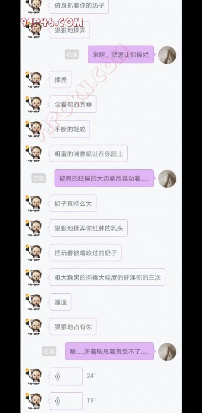Play the 19" voice message
The width and height of the screenshot is (202, 413).
[66, 401]
